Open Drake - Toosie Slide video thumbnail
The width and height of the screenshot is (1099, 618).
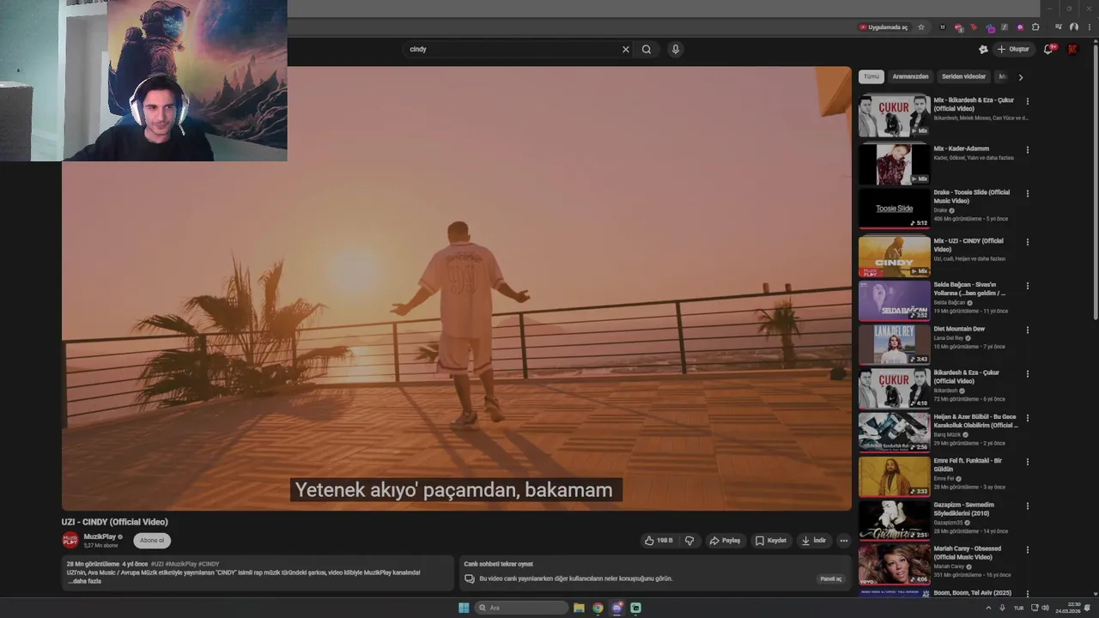[x=894, y=209]
